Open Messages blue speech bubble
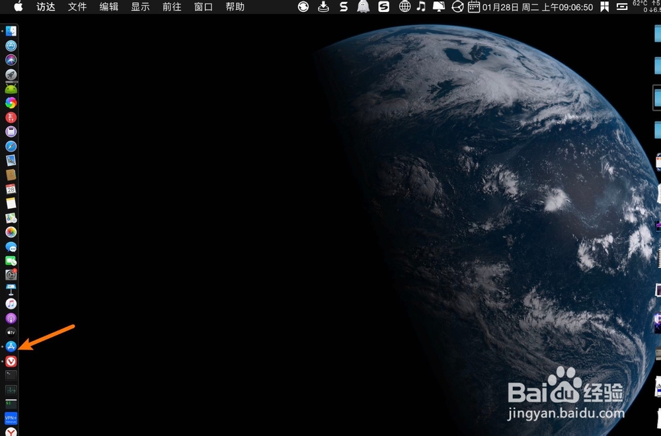Image resolution: width=661 pixels, height=436 pixels. (x=11, y=246)
